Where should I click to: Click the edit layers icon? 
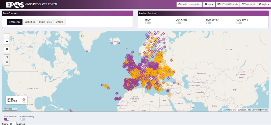[7, 57]
